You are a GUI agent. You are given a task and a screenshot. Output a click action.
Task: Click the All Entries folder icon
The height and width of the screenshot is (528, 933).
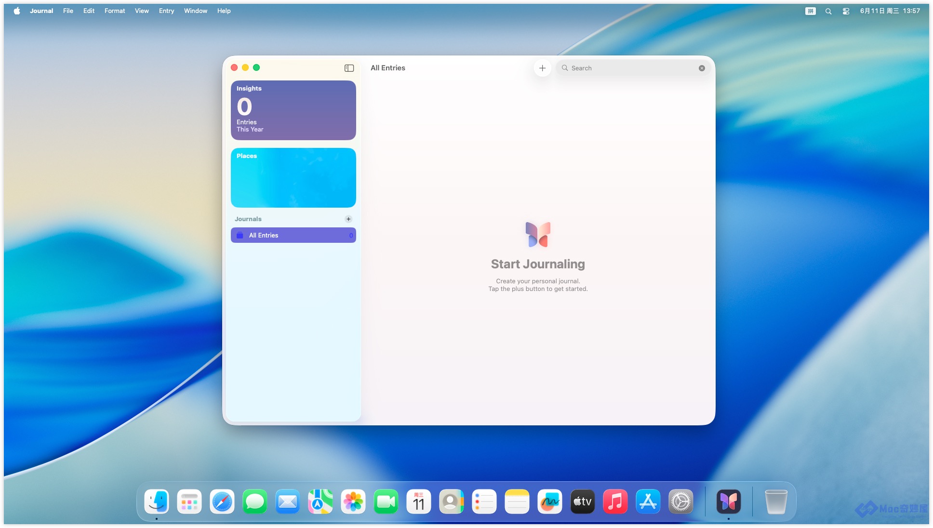pos(240,235)
